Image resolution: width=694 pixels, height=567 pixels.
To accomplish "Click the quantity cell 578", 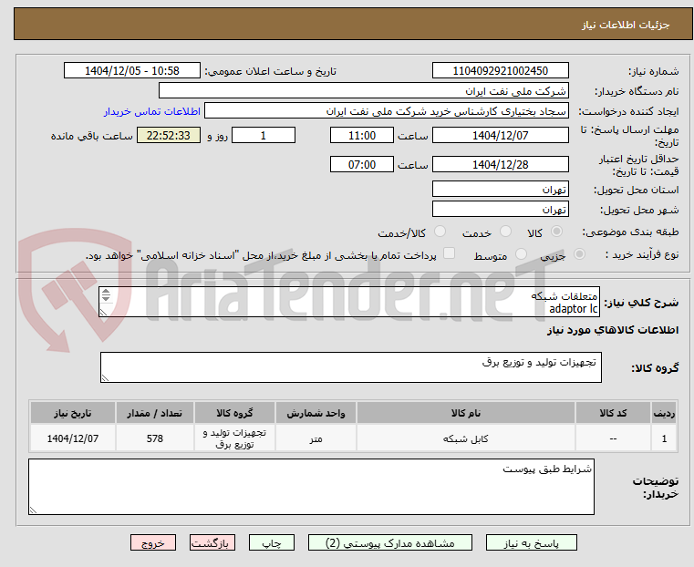I will (154, 438).
